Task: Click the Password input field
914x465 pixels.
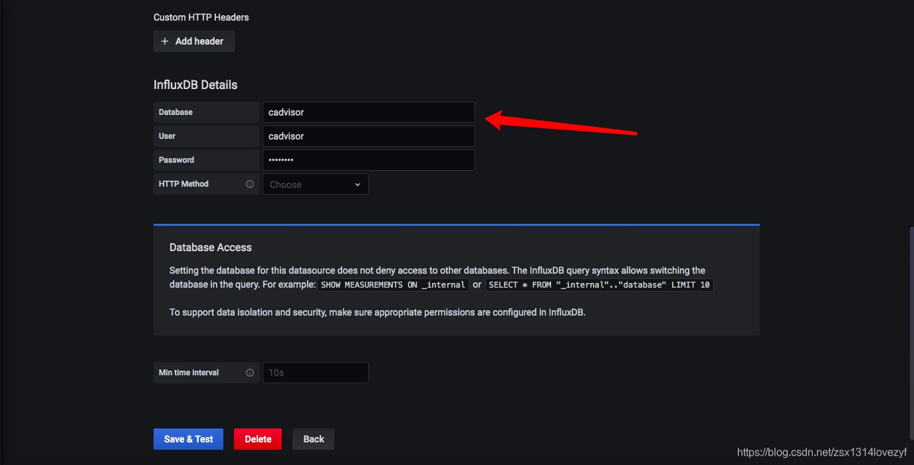Action: (x=369, y=160)
